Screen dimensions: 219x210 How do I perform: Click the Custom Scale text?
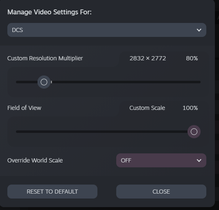(147, 108)
